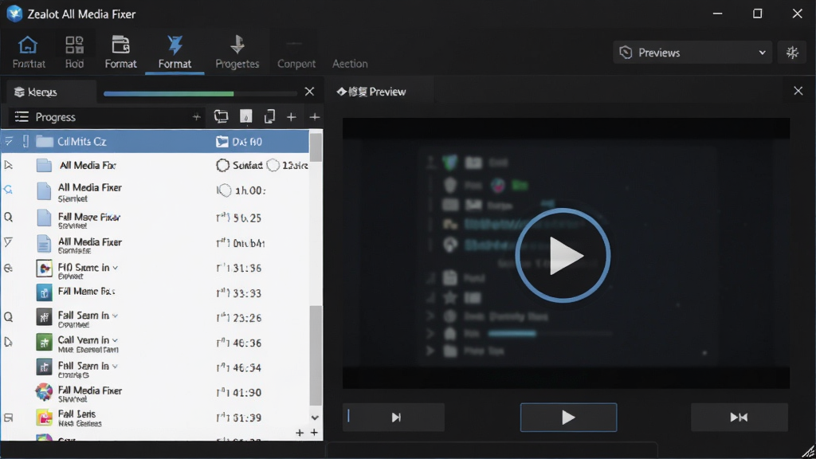
Task: Click the white page icon in the Progress toolbar
Action: coord(245,116)
